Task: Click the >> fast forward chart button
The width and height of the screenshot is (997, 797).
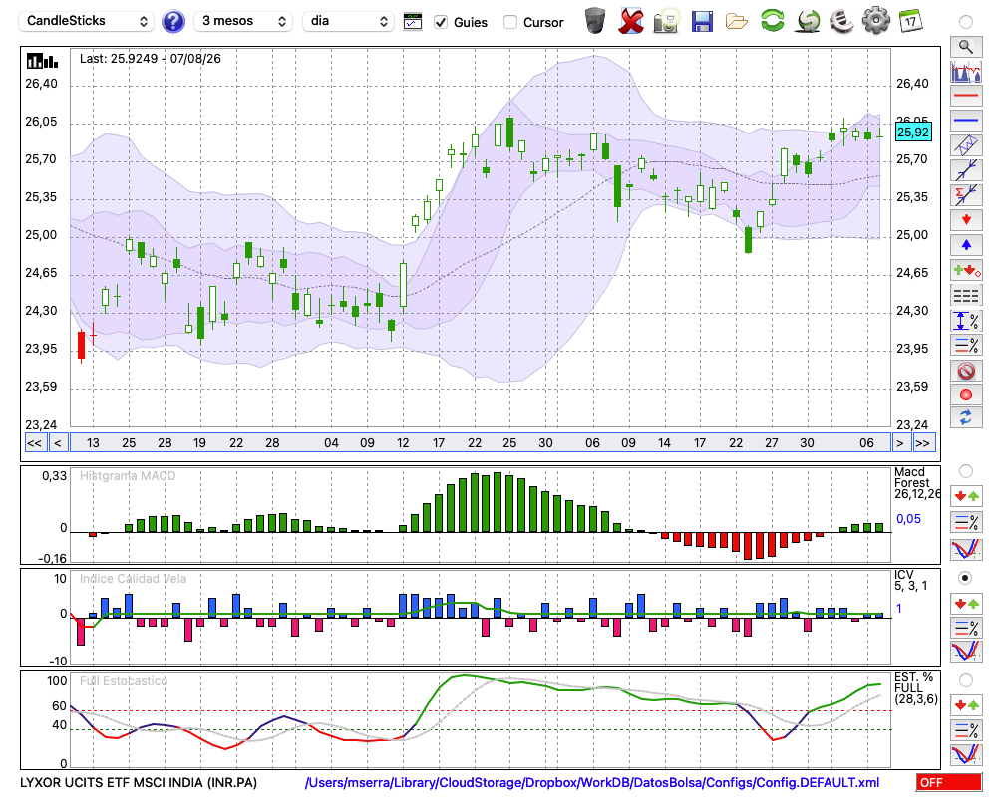Action: click(923, 443)
